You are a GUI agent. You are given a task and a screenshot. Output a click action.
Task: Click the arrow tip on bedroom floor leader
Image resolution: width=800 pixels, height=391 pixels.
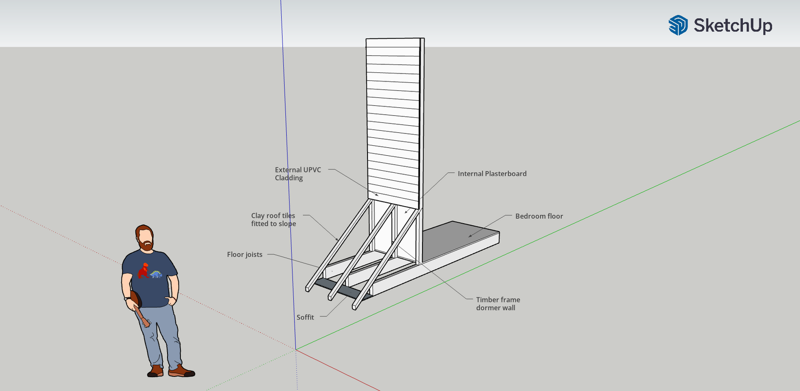[469, 236]
